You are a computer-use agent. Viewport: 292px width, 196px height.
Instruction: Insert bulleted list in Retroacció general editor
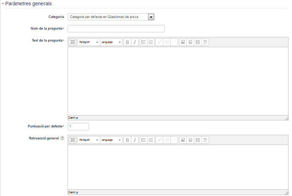pos(144,140)
